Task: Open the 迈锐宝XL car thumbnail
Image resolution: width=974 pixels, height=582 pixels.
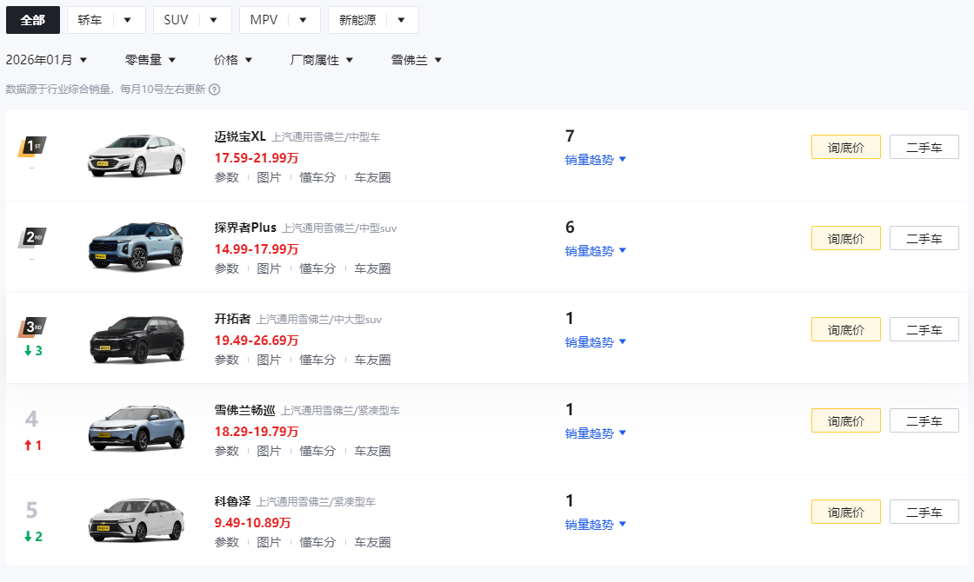Action: (136, 155)
